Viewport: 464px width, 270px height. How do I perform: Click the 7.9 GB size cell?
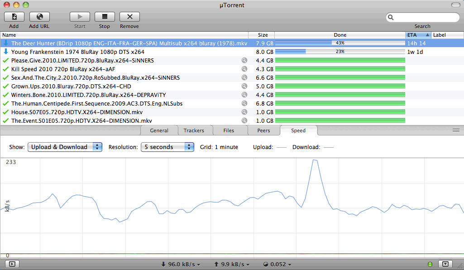pyautogui.click(x=264, y=43)
